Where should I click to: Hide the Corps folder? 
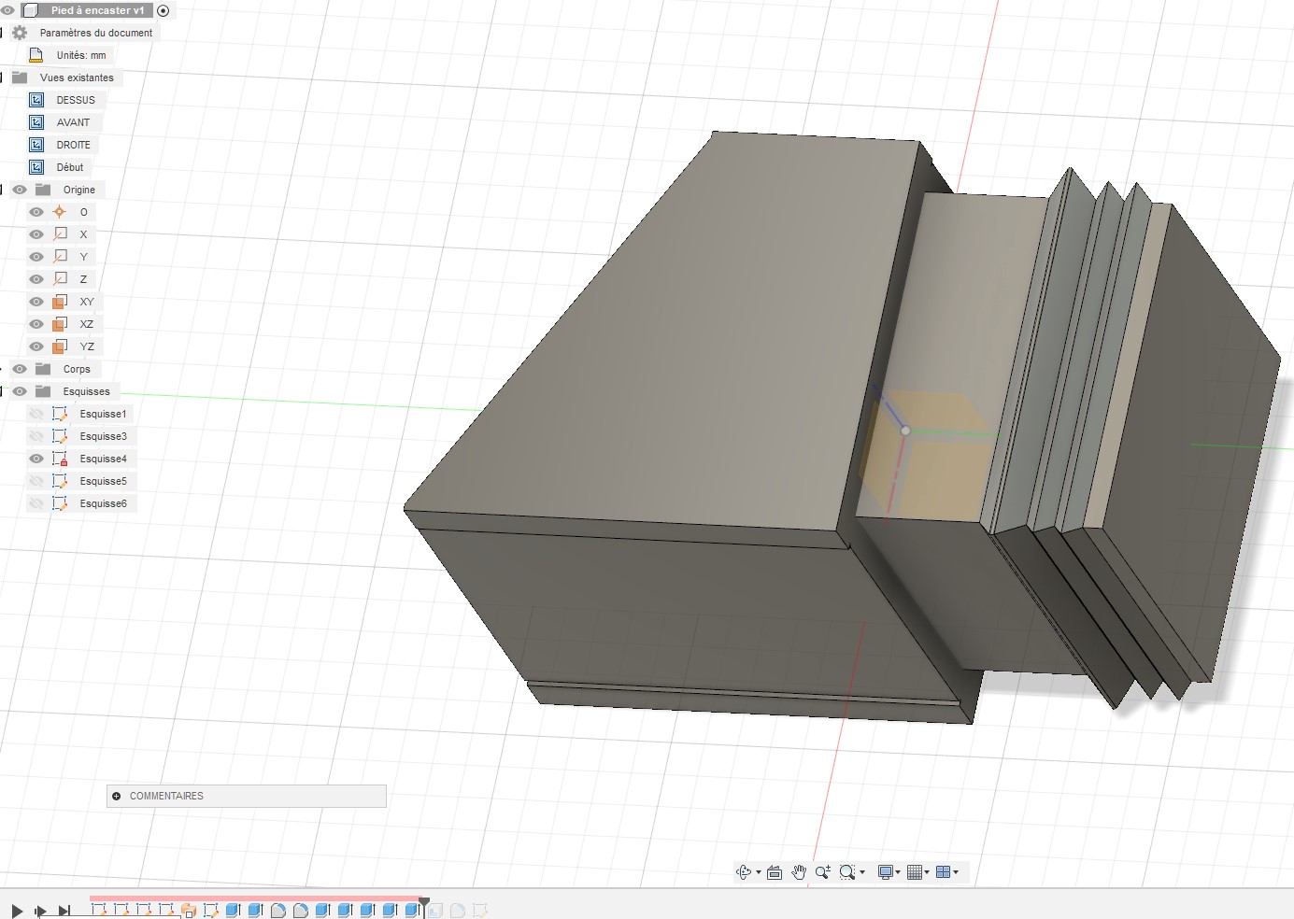[x=20, y=369]
